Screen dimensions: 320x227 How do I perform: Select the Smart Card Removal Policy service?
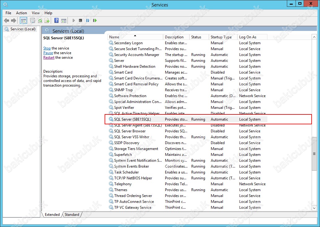188,84
